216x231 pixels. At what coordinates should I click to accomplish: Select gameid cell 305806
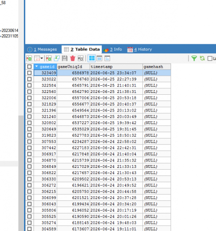click(45, 210)
